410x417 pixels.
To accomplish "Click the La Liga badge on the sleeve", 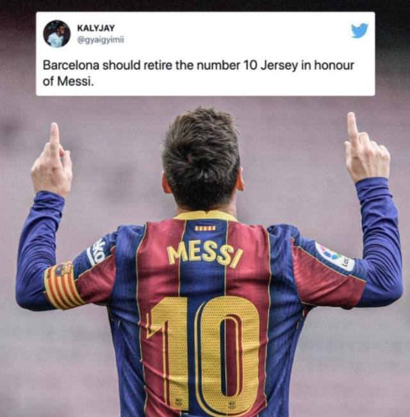I will (x=334, y=257).
